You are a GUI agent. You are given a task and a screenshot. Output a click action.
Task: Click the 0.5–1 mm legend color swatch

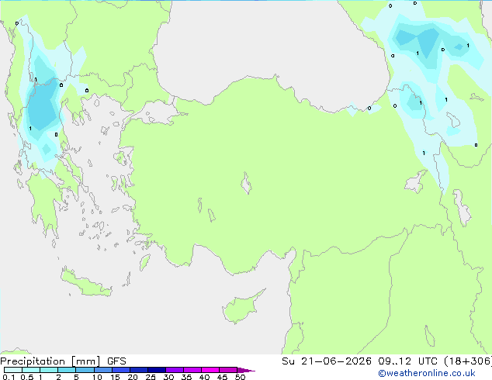31,370
